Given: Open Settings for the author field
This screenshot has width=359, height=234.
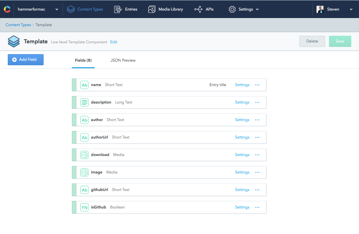Looking at the screenshot, I should 242,120.
